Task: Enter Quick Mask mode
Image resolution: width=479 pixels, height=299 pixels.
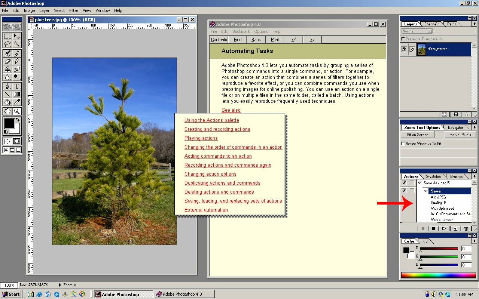Action: (x=17, y=141)
